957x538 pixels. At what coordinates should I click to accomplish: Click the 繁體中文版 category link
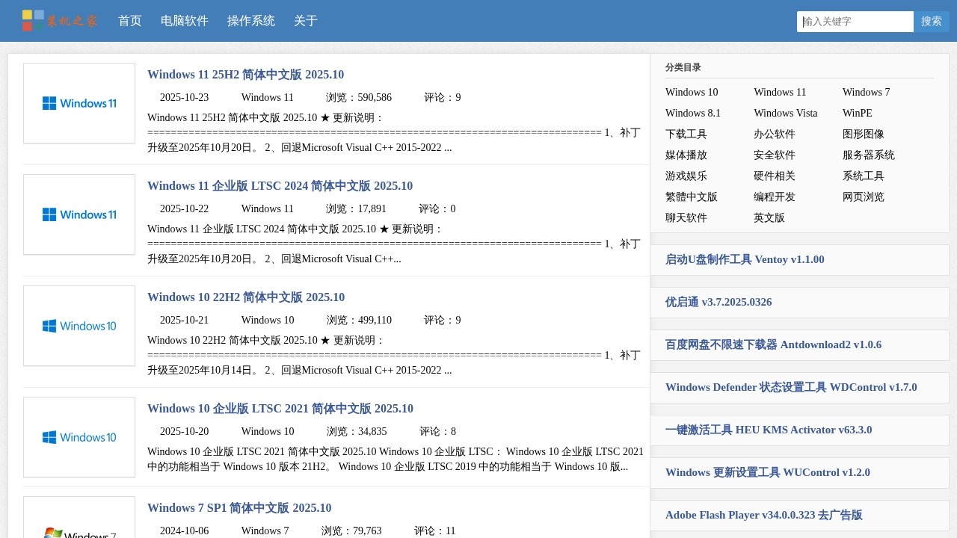691,197
